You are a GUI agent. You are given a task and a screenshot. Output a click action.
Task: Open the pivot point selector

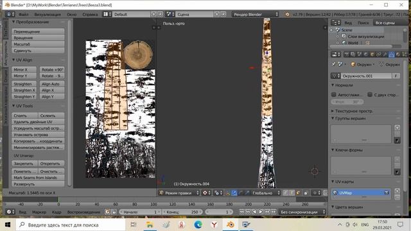click(218, 193)
